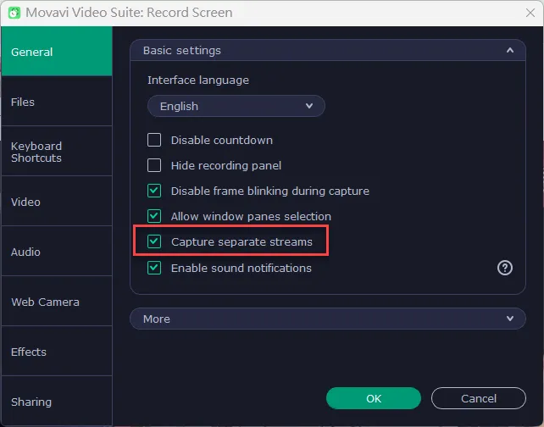The height and width of the screenshot is (427, 544).
Task: Click the help question mark icon
Action: pos(505,268)
